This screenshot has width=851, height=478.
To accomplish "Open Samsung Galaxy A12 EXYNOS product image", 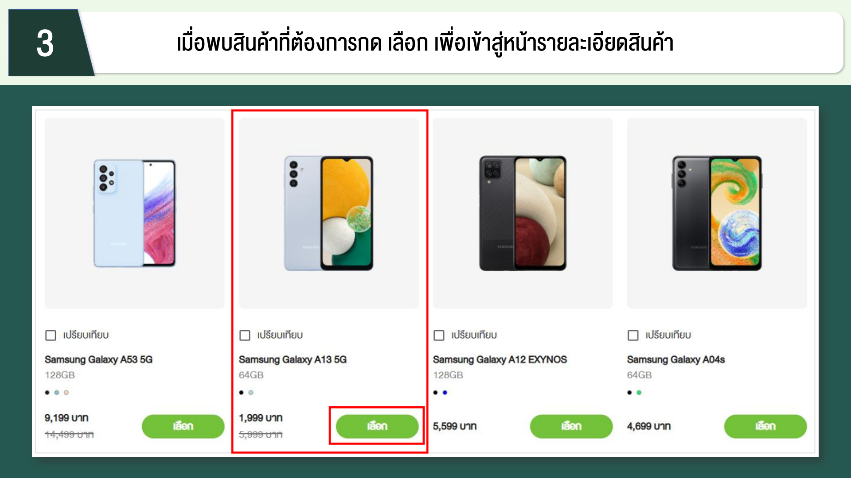I will [x=523, y=213].
